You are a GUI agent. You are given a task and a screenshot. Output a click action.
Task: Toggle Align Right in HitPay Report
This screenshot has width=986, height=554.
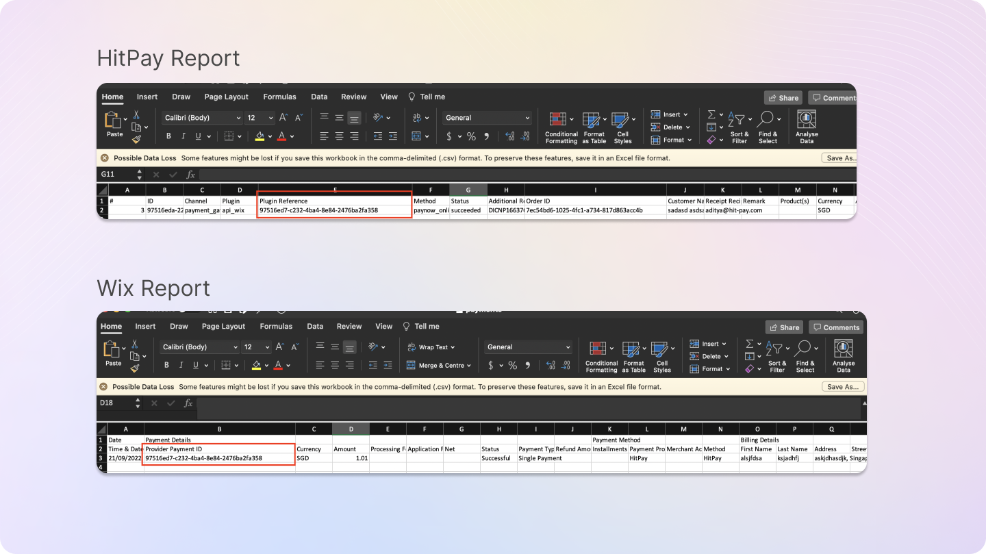[x=354, y=136]
